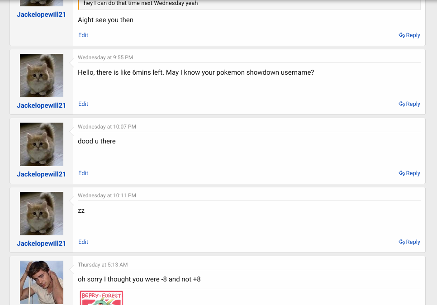437x305 pixels.
Task: Edit the "dood u there" message
Action: point(83,173)
